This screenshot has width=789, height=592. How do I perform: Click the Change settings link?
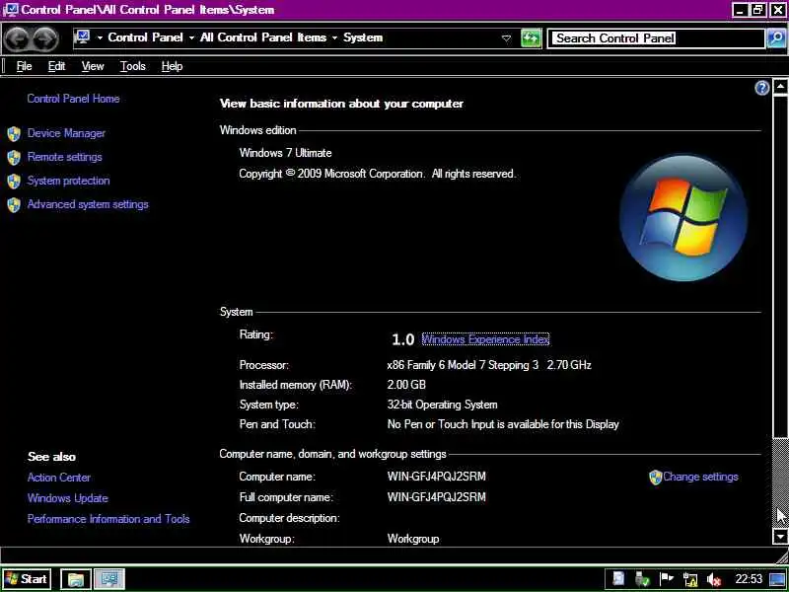click(x=700, y=477)
